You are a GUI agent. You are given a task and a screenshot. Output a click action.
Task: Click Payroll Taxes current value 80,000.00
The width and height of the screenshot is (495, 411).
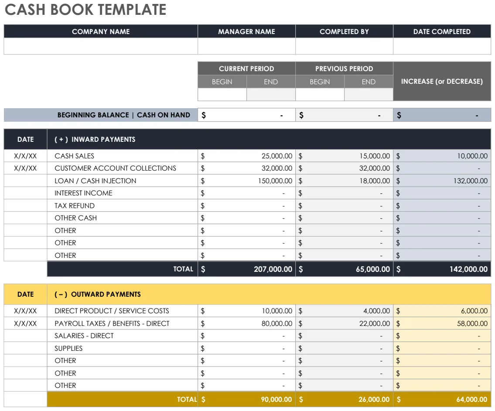(x=277, y=323)
